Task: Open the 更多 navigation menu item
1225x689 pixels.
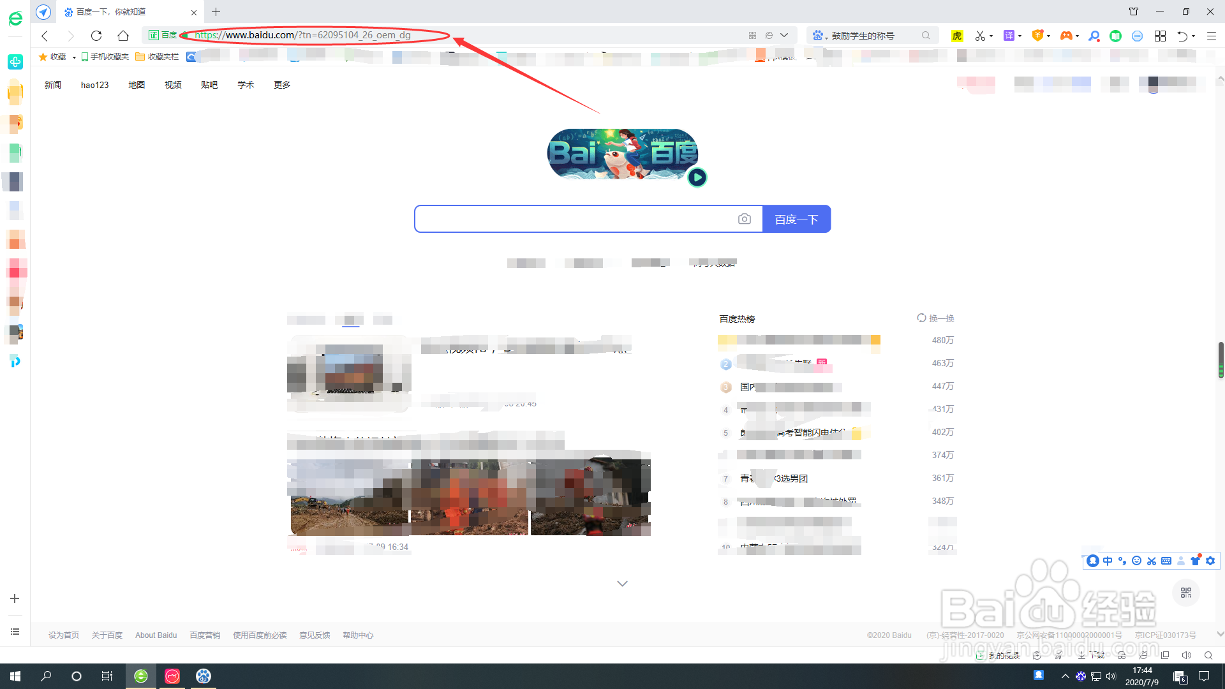Action: [282, 85]
